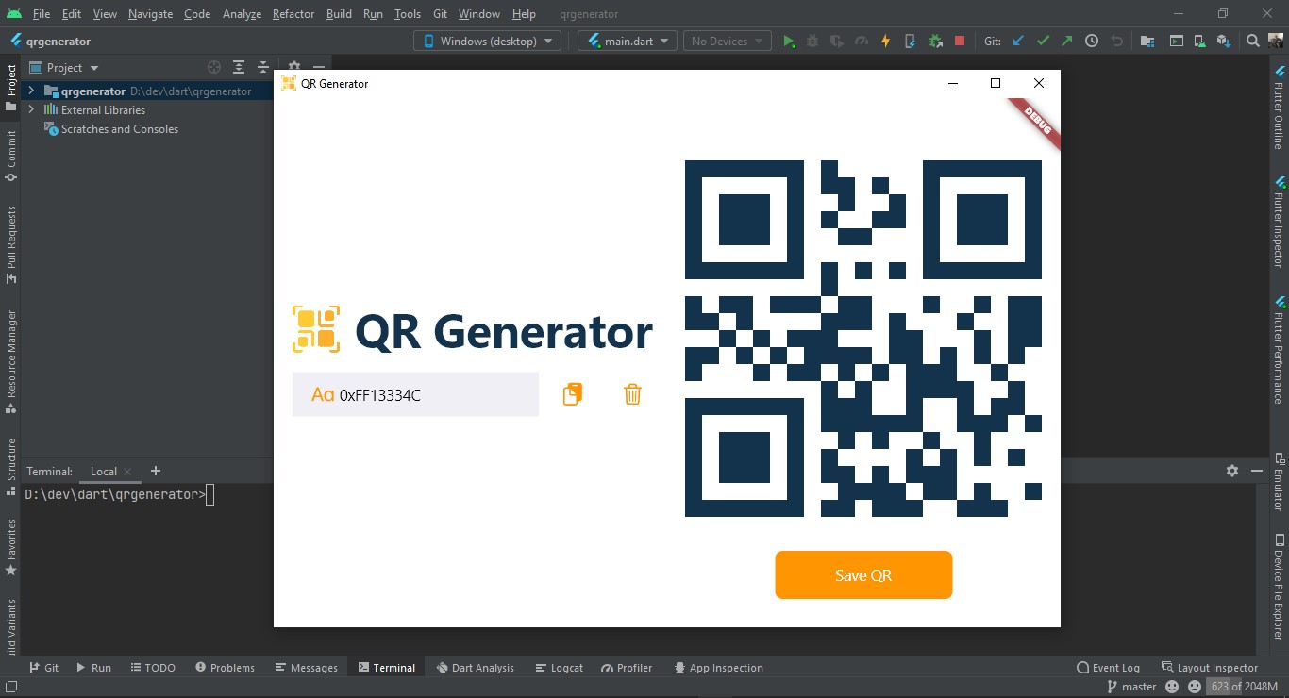
Task: Expand the External Libraries node
Action: (x=31, y=110)
